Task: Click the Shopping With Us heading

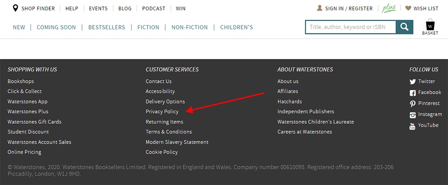Action: point(32,70)
